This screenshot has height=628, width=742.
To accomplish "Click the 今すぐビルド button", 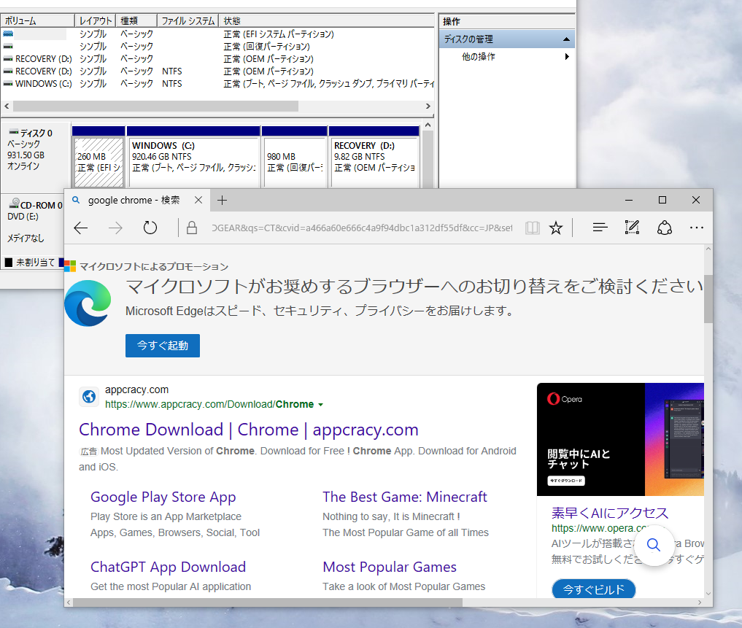I will click(593, 589).
